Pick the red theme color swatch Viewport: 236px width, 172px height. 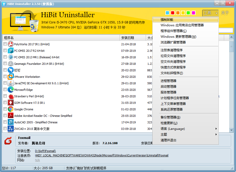173,13
